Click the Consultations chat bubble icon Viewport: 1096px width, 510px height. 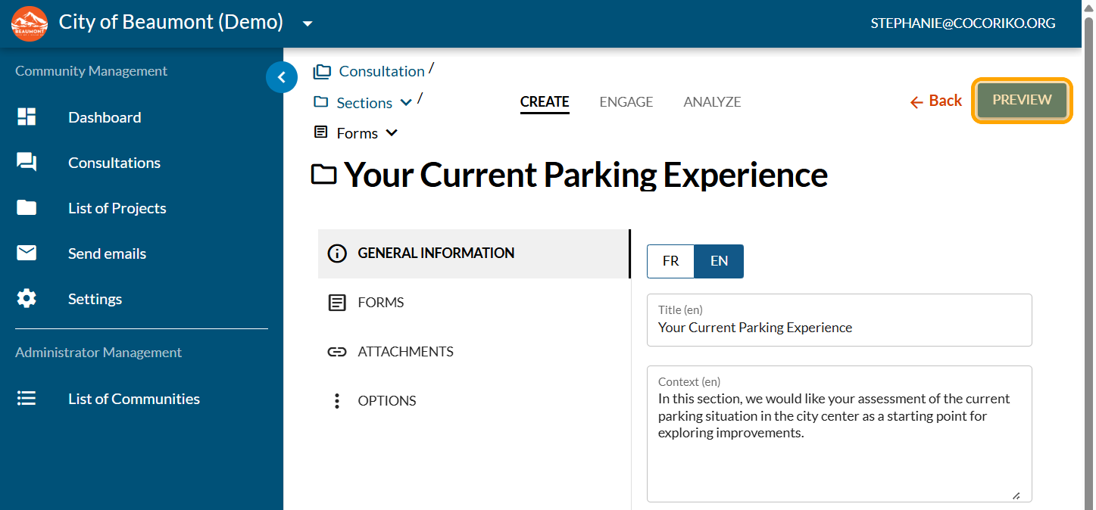point(27,163)
